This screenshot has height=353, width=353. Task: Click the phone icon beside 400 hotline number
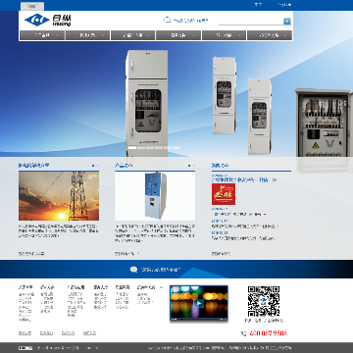(x=244, y=333)
